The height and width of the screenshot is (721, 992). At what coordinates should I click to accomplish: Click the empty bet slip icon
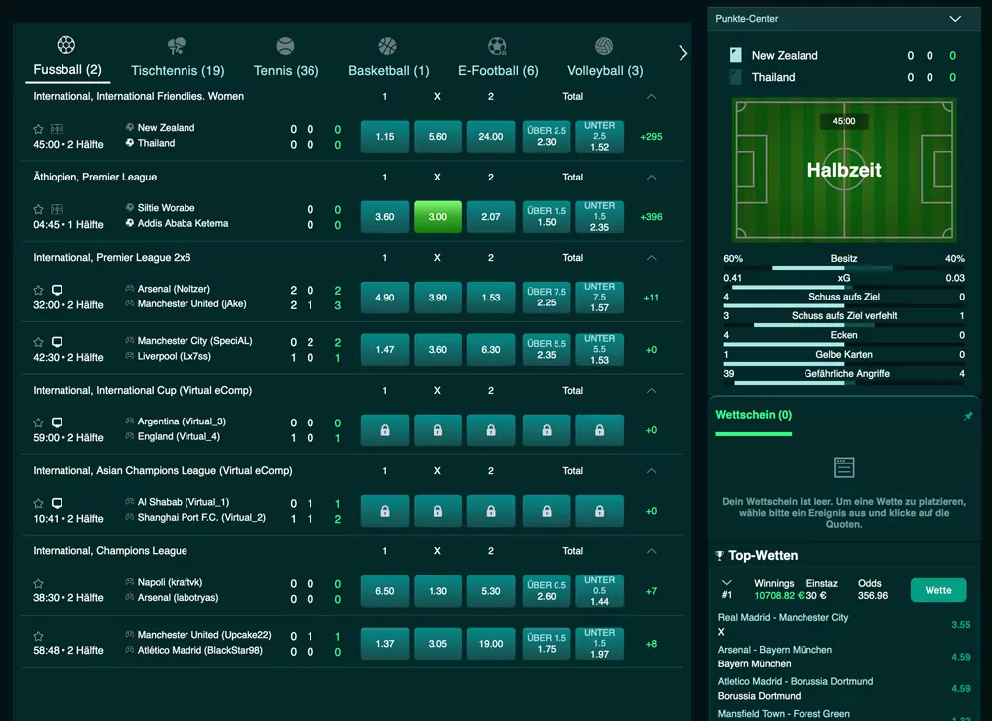pos(844,468)
